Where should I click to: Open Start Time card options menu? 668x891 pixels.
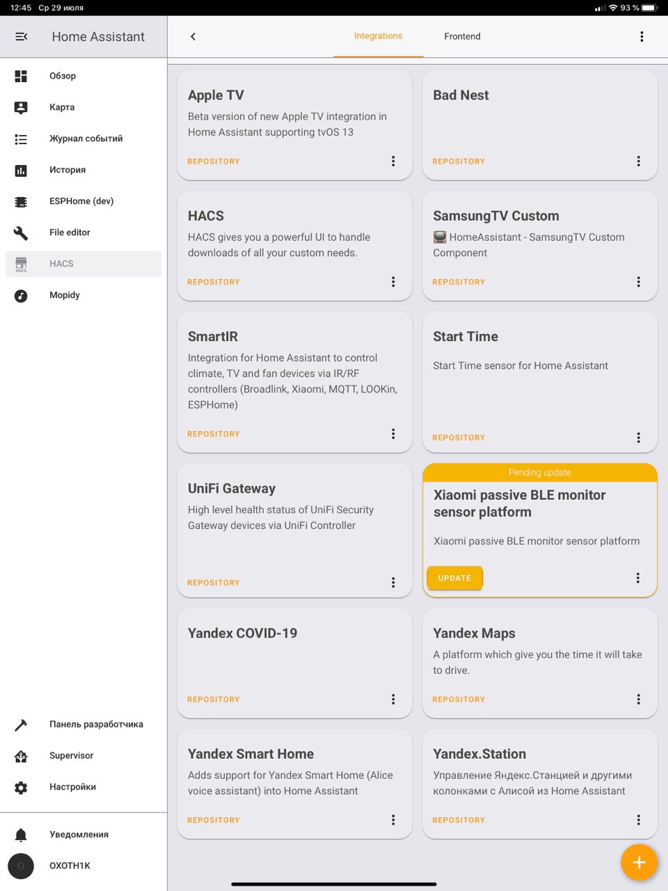tap(638, 438)
